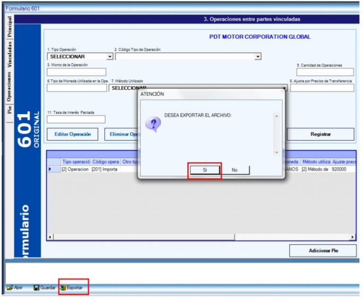Confirm export by pressing Si

[x=205, y=170]
